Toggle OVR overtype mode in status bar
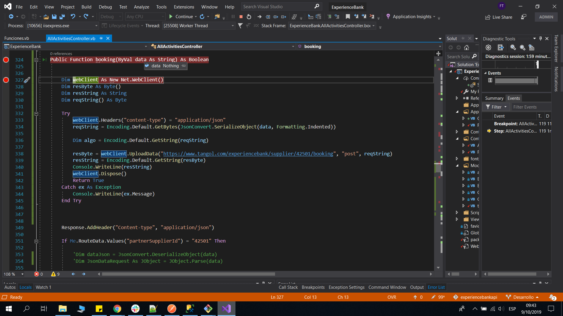 392,297
